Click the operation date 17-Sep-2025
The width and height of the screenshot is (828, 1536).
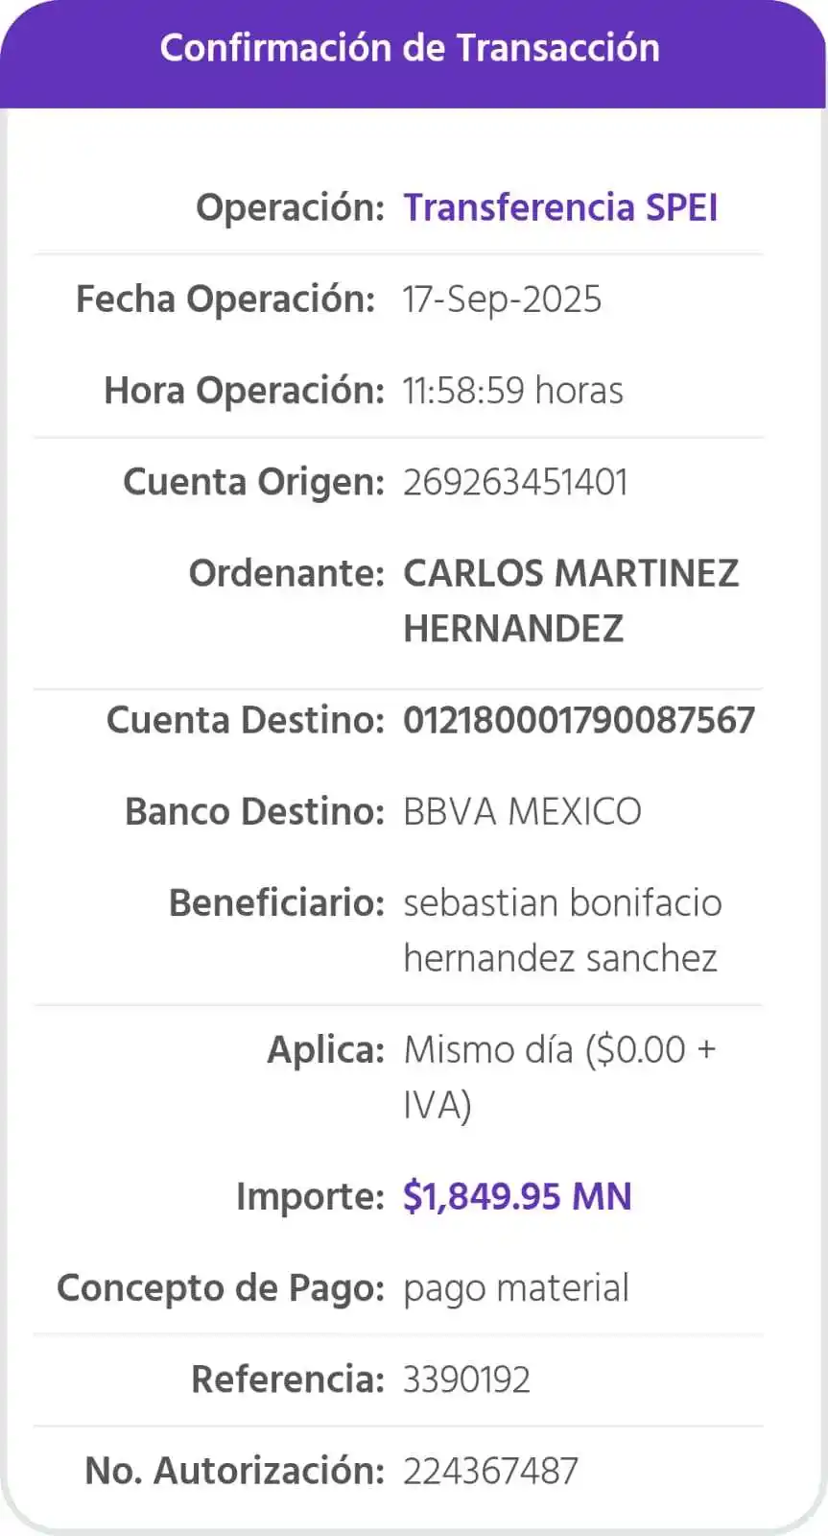point(502,300)
